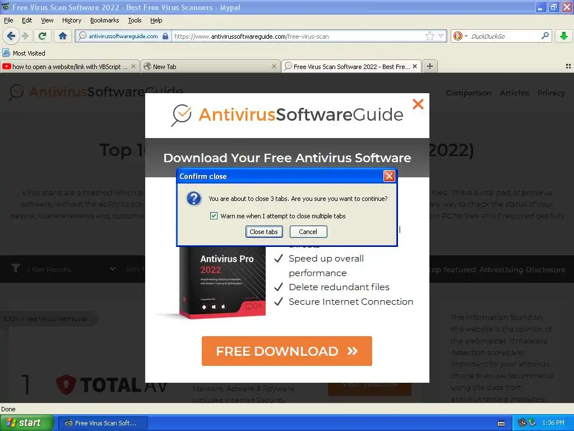Open Downloads with the green arrow icon
Viewport: 574px width, 431px height.
click(x=564, y=36)
